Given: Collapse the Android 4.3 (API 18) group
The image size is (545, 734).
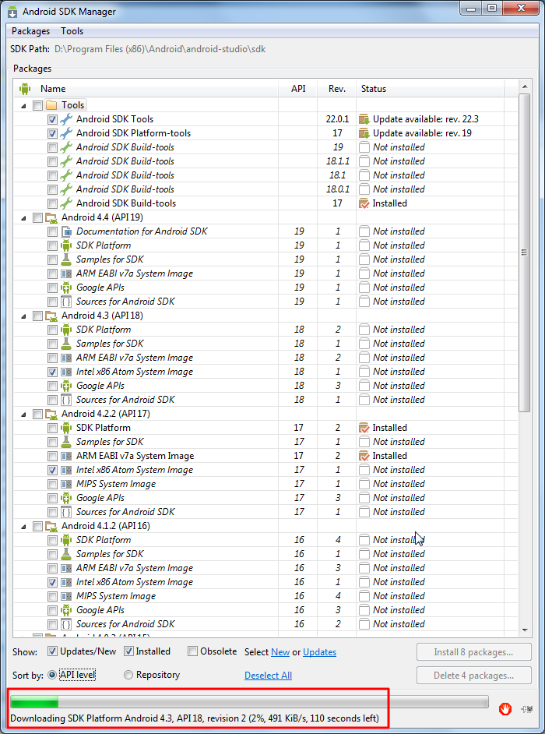Looking at the screenshot, I should [24, 316].
